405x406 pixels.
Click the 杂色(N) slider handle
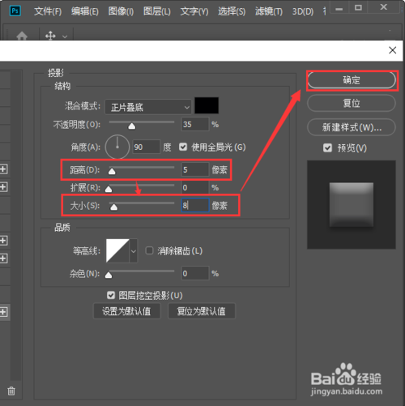coord(109,275)
